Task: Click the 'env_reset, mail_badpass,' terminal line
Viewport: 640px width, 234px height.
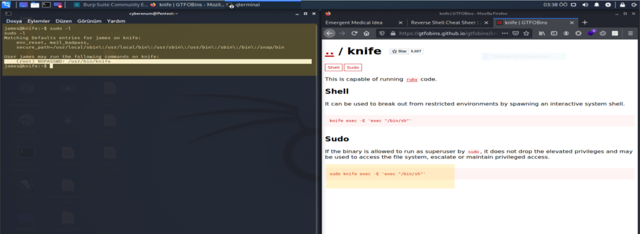Action: 52,42
